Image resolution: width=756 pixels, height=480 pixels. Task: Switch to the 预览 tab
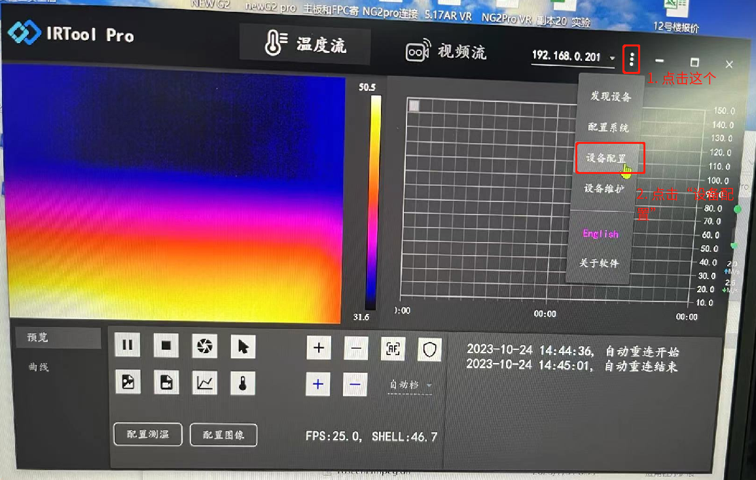[x=58, y=337]
